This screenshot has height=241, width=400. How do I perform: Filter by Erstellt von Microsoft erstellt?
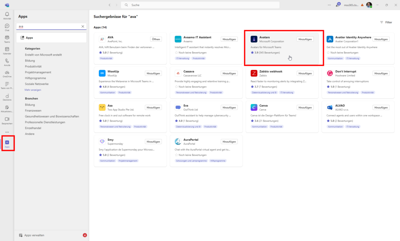[x=43, y=55]
